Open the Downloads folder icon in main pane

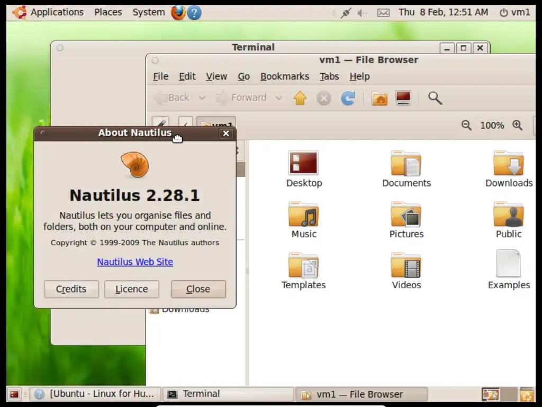tap(509, 163)
